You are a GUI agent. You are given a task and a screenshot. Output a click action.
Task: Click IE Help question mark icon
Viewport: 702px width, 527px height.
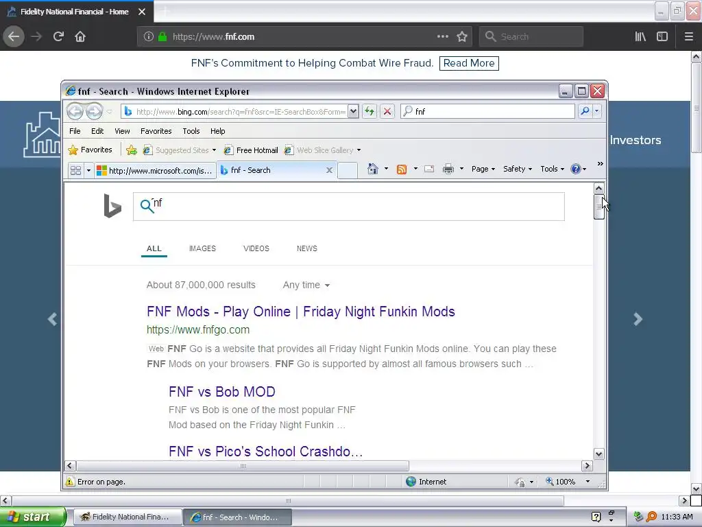pyautogui.click(x=576, y=169)
